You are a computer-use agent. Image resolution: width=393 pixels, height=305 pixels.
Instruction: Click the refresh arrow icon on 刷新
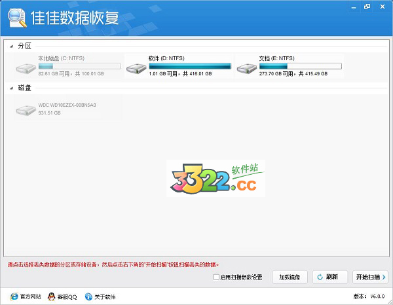tap(320, 277)
